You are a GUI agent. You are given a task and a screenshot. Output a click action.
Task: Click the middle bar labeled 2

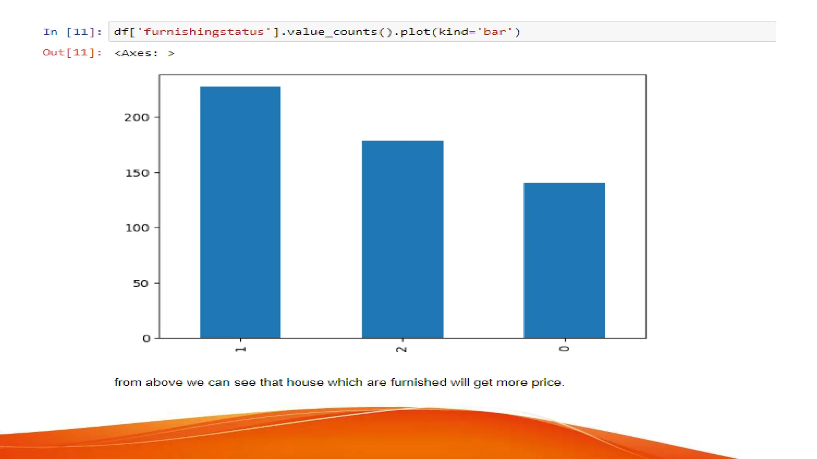[x=403, y=239]
